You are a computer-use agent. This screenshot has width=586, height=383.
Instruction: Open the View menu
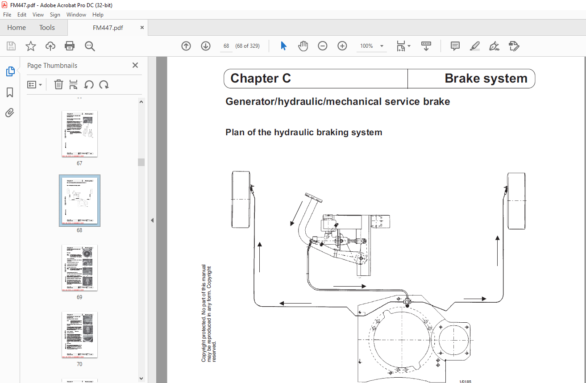click(38, 15)
